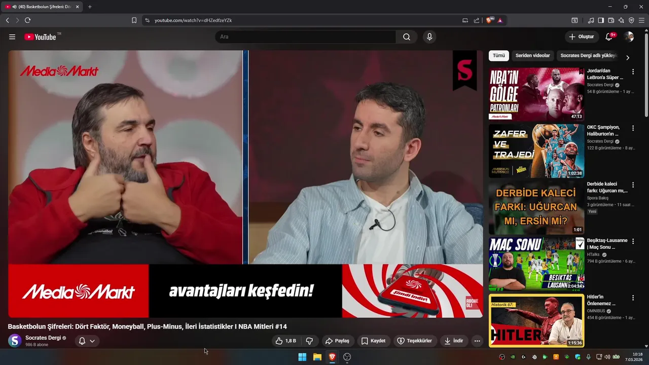649x365 pixels.
Task: Open Brave Rewards triangle icon
Action: pos(500,20)
